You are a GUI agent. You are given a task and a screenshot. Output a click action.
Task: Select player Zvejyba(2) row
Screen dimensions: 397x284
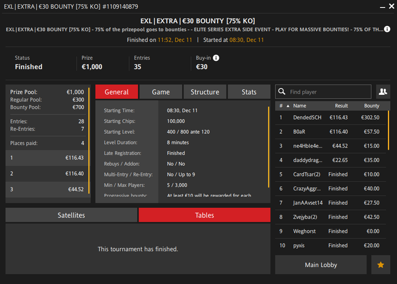click(x=331, y=217)
